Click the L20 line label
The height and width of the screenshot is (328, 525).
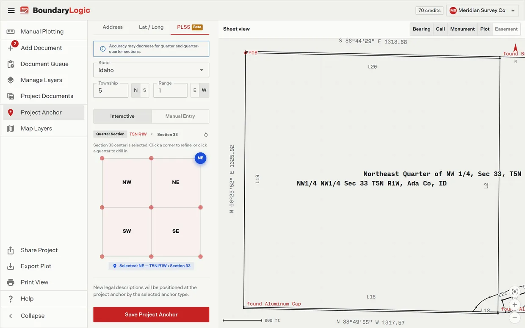tap(373, 66)
